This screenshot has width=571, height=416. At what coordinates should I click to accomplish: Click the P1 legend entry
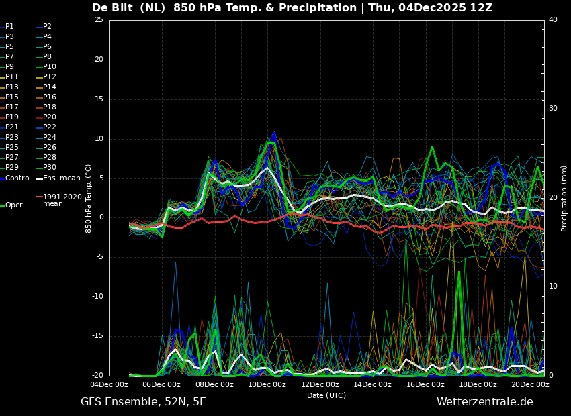click(7, 27)
